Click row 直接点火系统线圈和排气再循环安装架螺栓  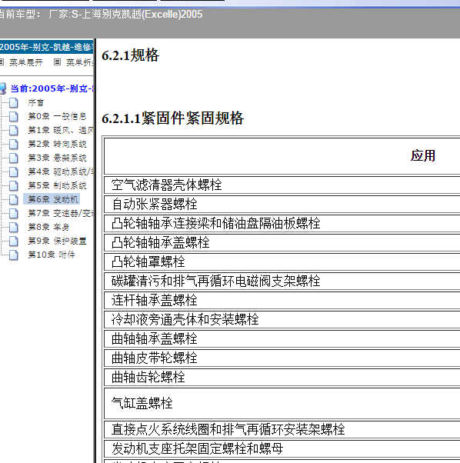coord(282,429)
